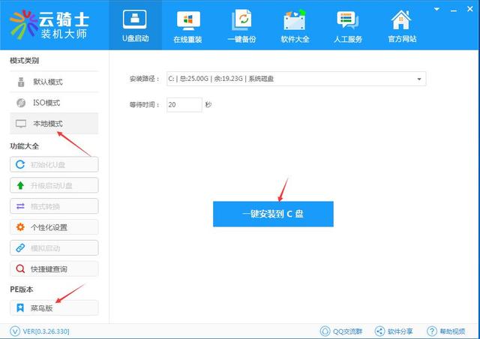Click the 人工服务 chat icon
The height and width of the screenshot is (339, 480).
(348, 26)
